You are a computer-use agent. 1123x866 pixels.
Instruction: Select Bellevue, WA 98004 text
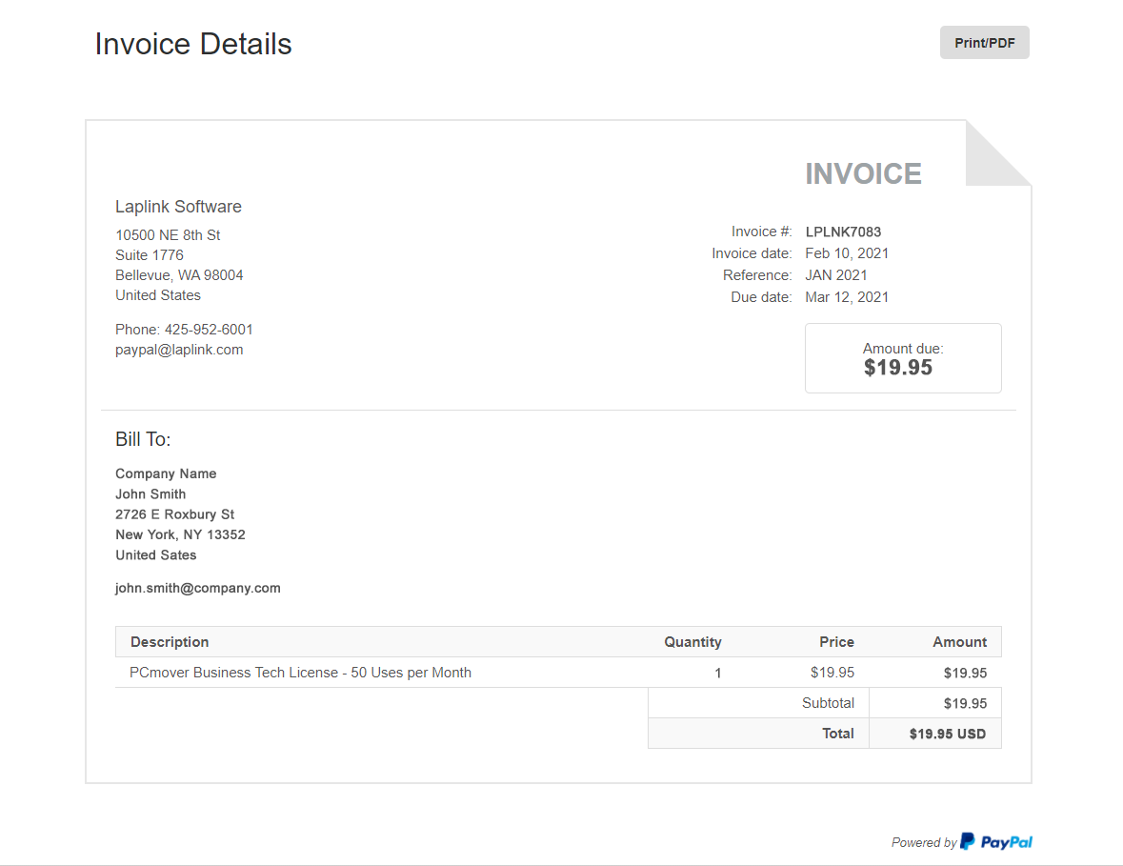click(x=179, y=275)
